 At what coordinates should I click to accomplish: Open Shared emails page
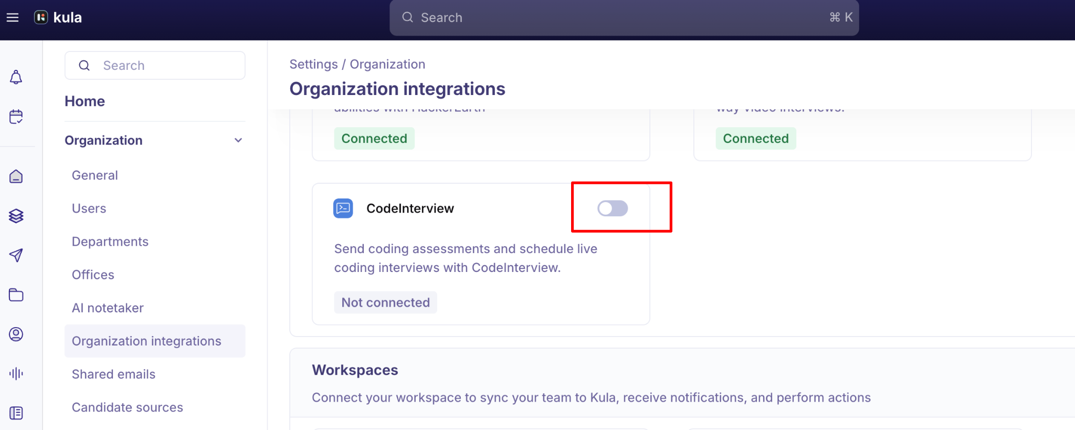pos(113,374)
